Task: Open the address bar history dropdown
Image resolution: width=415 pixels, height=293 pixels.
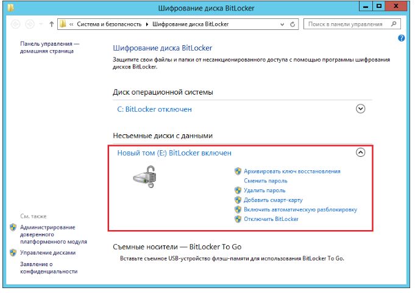Action: tap(282, 24)
